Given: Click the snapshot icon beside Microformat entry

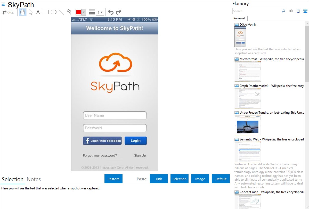Looking at the screenshot, I should pyautogui.click(x=237, y=59).
